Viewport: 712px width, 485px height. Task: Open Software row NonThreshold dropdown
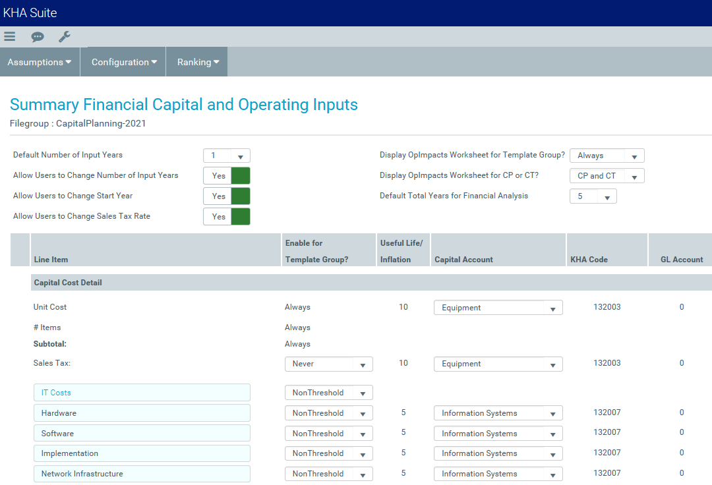(328, 434)
